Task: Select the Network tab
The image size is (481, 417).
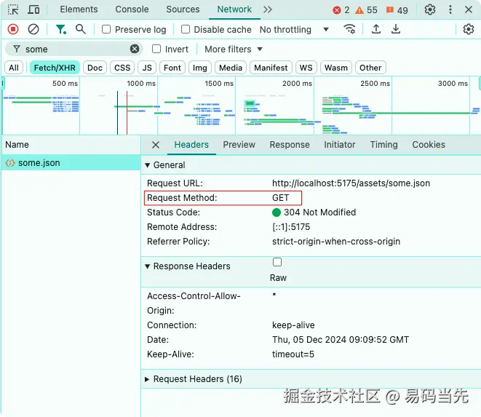Action: click(x=234, y=9)
